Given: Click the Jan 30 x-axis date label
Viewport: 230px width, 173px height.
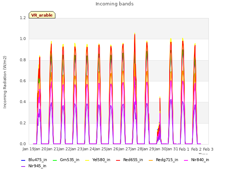Looking at the screenshot, I should pyautogui.click(x=160, y=149).
